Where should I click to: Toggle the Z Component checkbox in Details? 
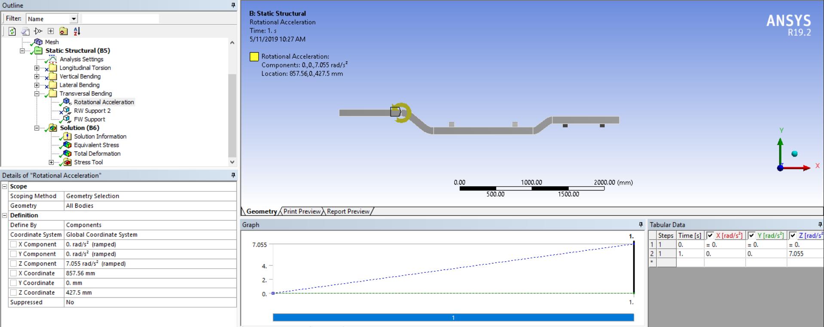pyautogui.click(x=13, y=263)
